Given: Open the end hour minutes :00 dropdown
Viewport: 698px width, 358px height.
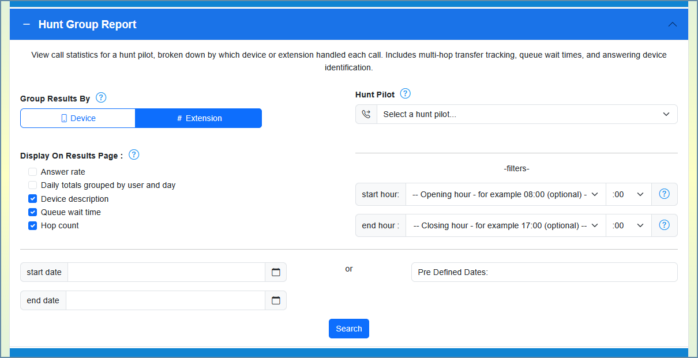Looking at the screenshot, I should click(x=628, y=225).
